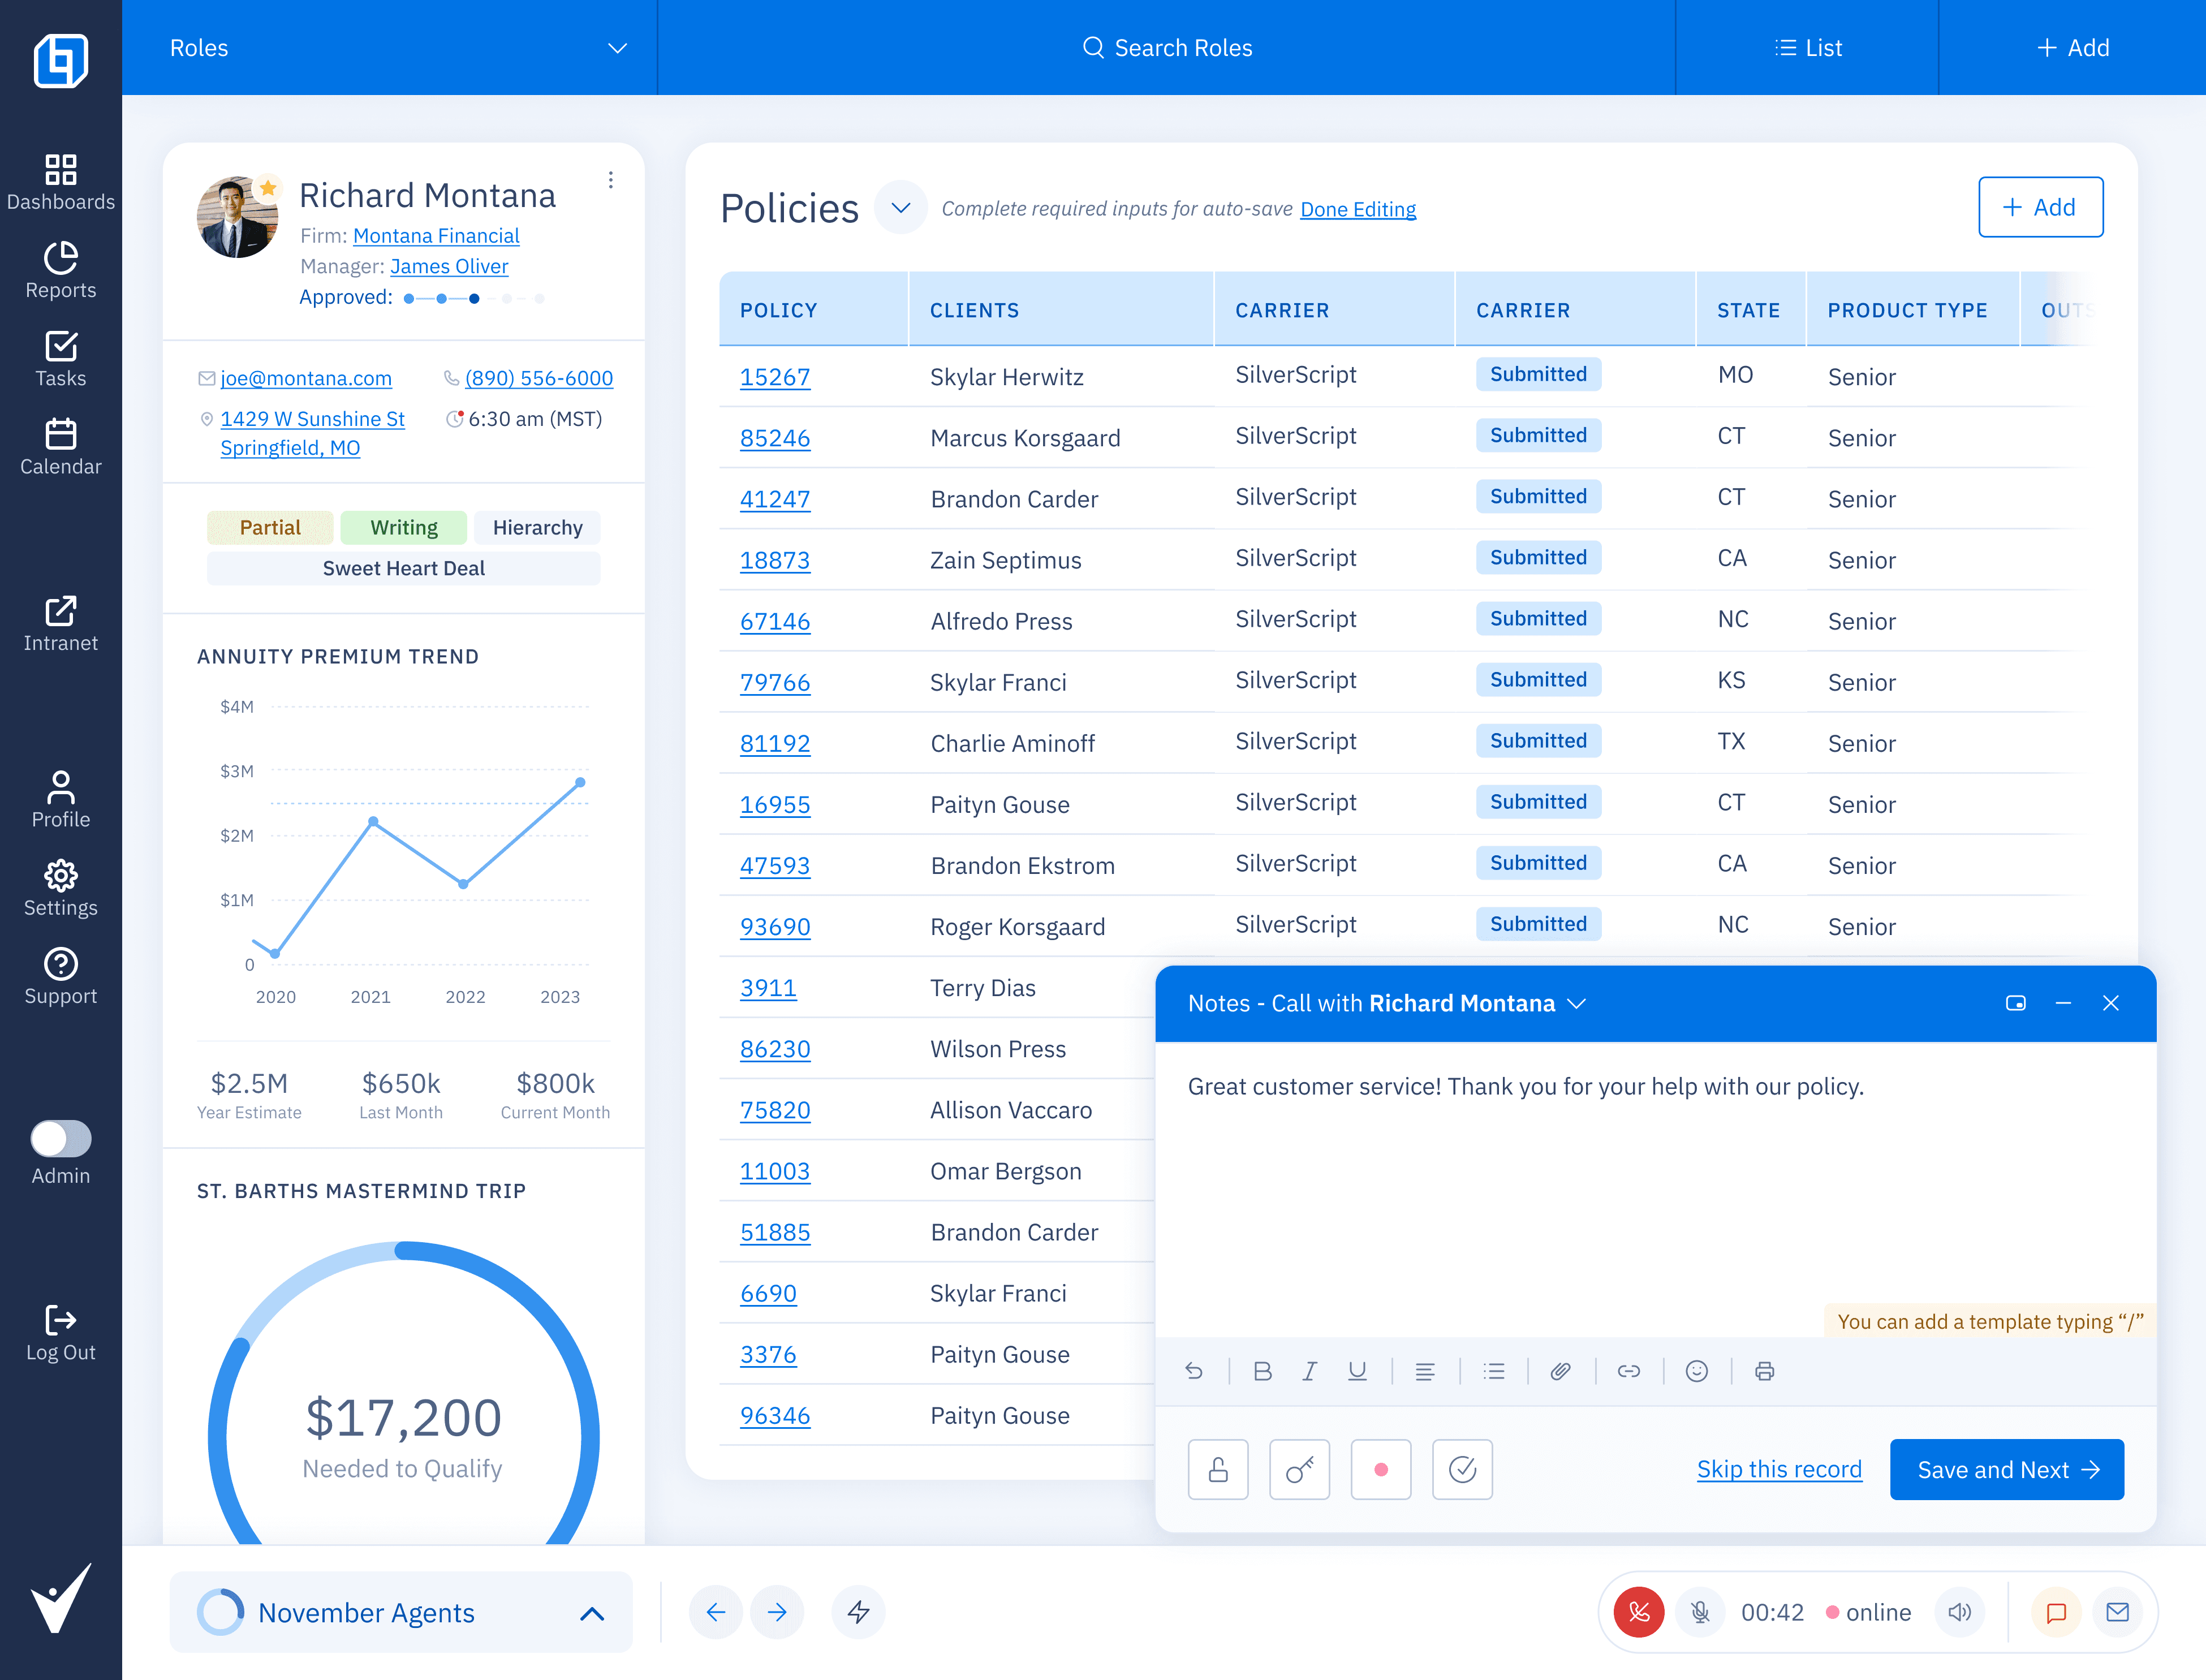The height and width of the screenshot is (1680, 2206).
Task: Switch to the Hierarchy tab
Action: click(x=537, y=527)
